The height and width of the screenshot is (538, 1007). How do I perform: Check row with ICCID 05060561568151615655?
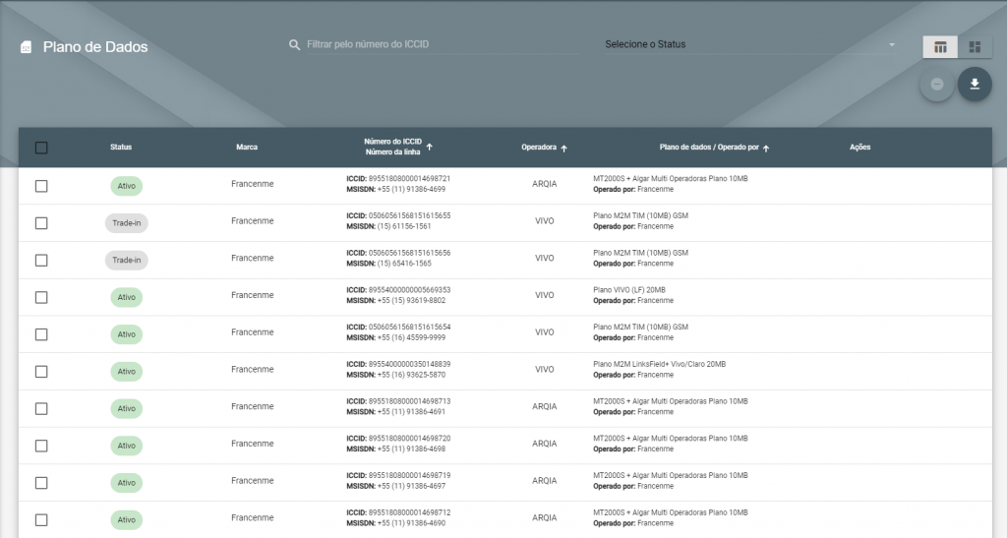click(x=41, y=223)
